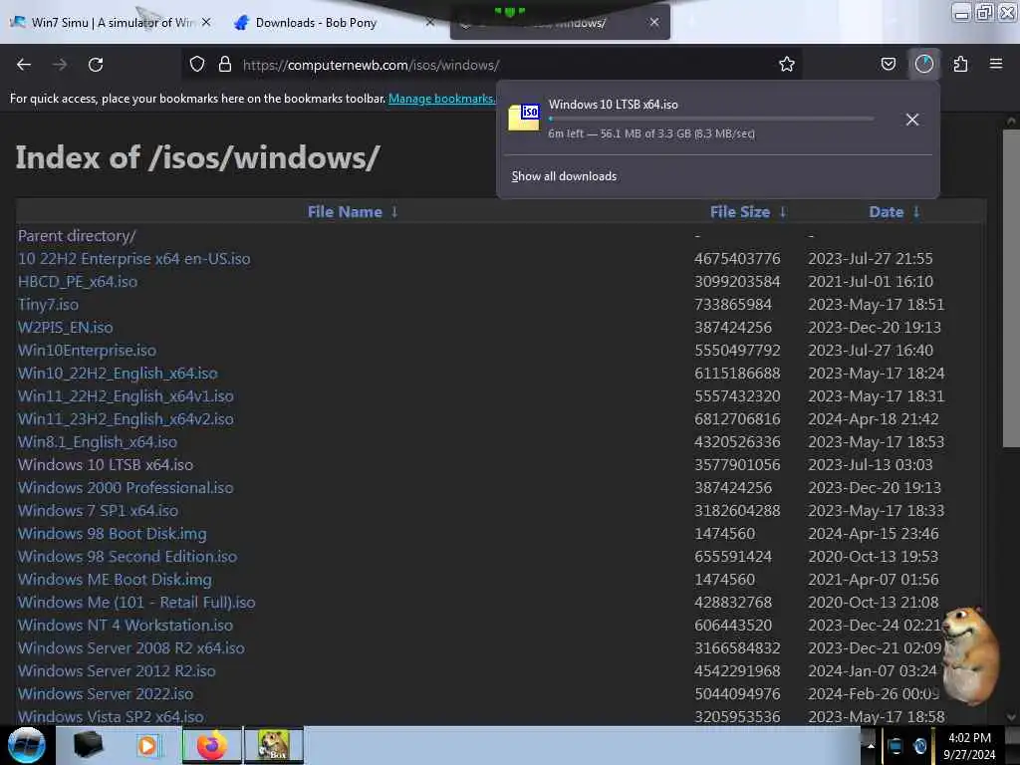Select file size 4675403776 text
This screenshot has height=765, width=1020.
click(x=737, y=259)
